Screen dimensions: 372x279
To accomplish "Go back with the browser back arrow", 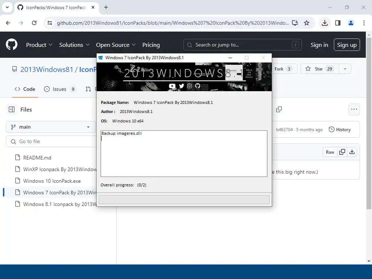I will pos(8,23).
